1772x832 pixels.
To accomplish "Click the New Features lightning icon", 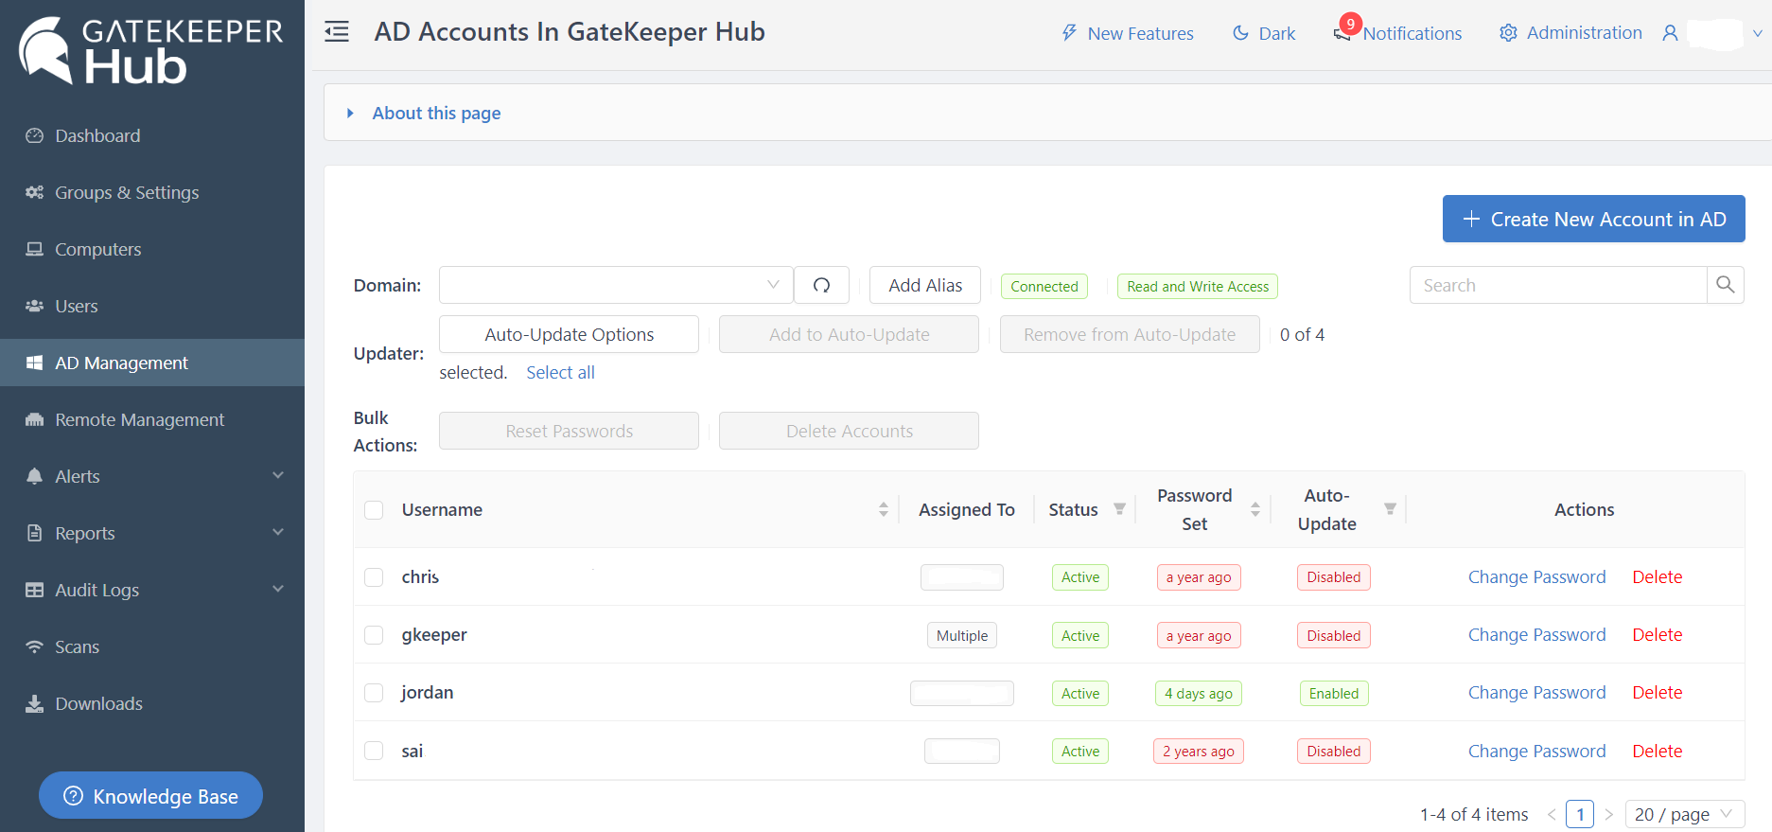I will point(1069,33).
